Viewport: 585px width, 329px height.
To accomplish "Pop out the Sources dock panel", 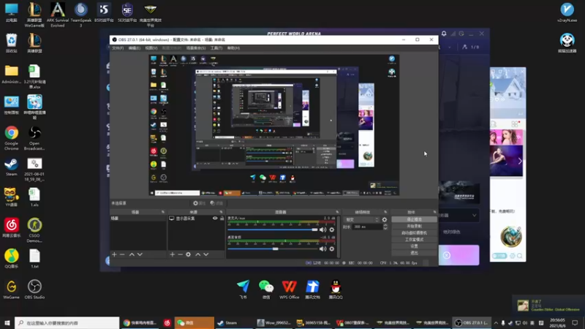I will point(222,212).
